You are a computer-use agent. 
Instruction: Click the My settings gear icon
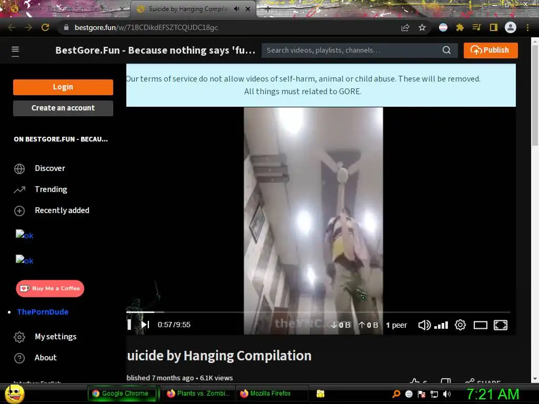(19, 337)
